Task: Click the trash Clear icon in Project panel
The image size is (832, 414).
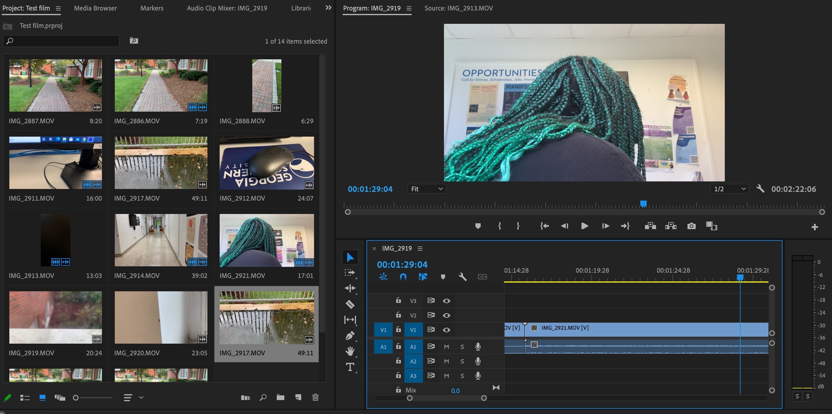Action: pos(315,397)
